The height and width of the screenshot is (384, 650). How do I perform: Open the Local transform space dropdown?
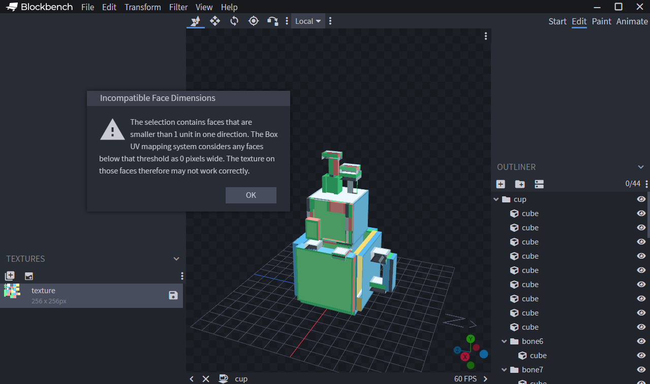pos(307,21)
